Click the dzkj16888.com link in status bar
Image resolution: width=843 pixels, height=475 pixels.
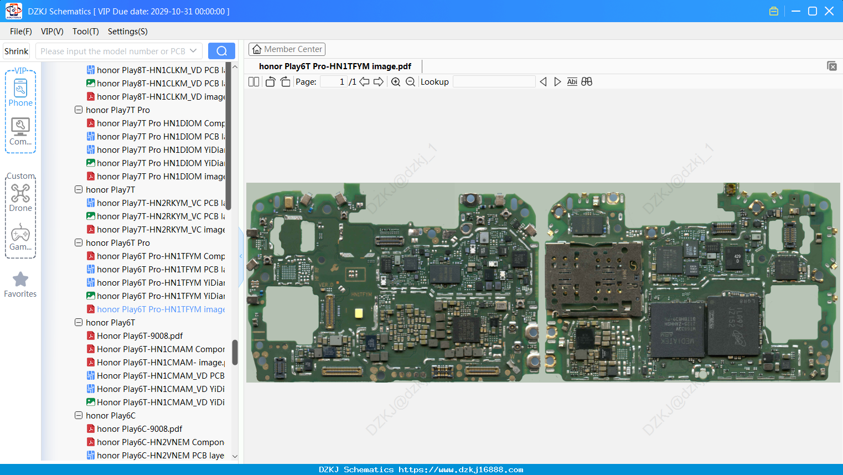pyautogui.click(x=461, y=469)
